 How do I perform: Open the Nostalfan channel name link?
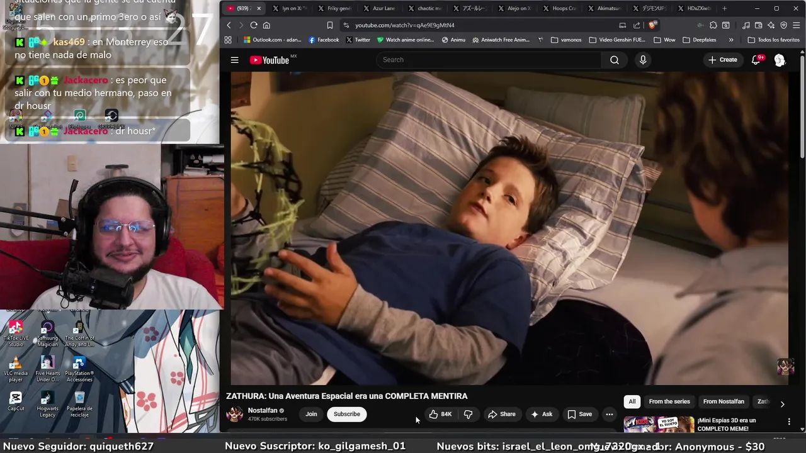263,410
